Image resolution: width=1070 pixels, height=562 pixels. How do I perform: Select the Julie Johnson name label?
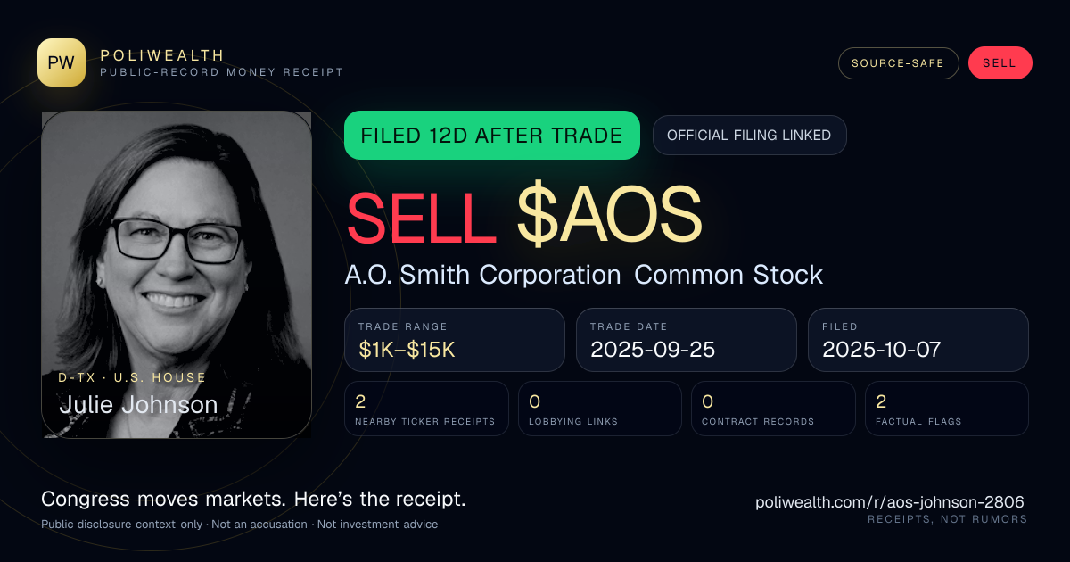138,405
